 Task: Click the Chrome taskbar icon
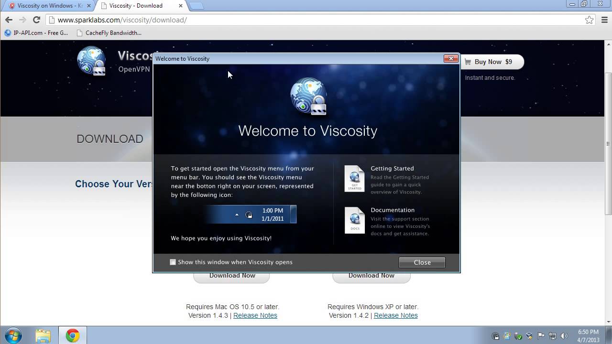point(73,335)
